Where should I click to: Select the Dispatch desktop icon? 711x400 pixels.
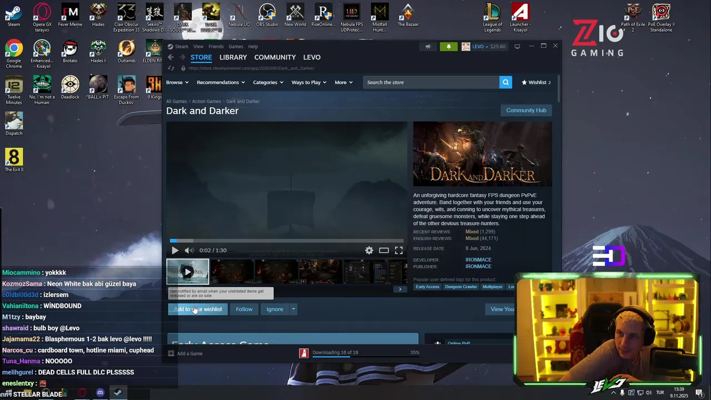pos(14,124)
